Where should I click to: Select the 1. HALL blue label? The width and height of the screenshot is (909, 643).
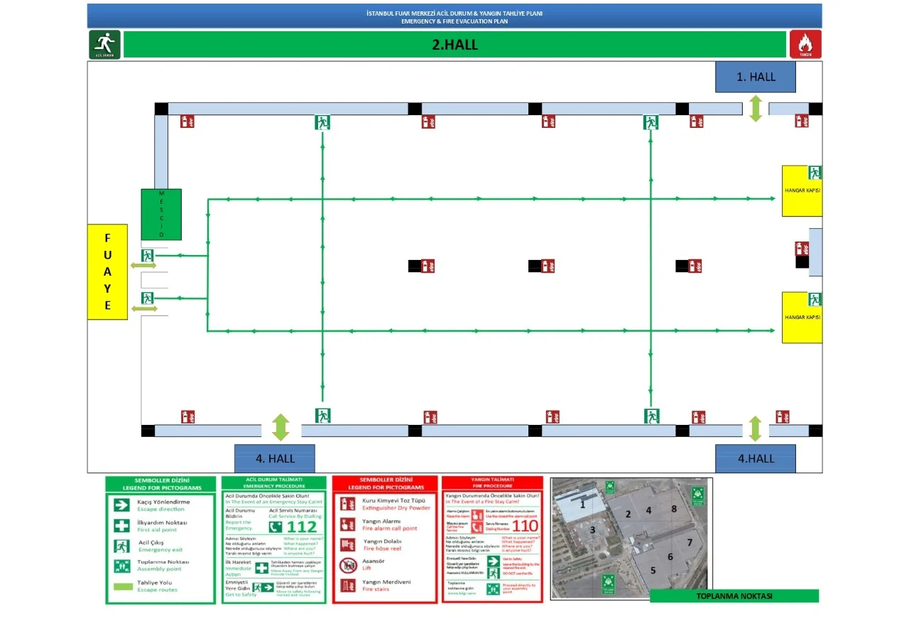(755, 77)
